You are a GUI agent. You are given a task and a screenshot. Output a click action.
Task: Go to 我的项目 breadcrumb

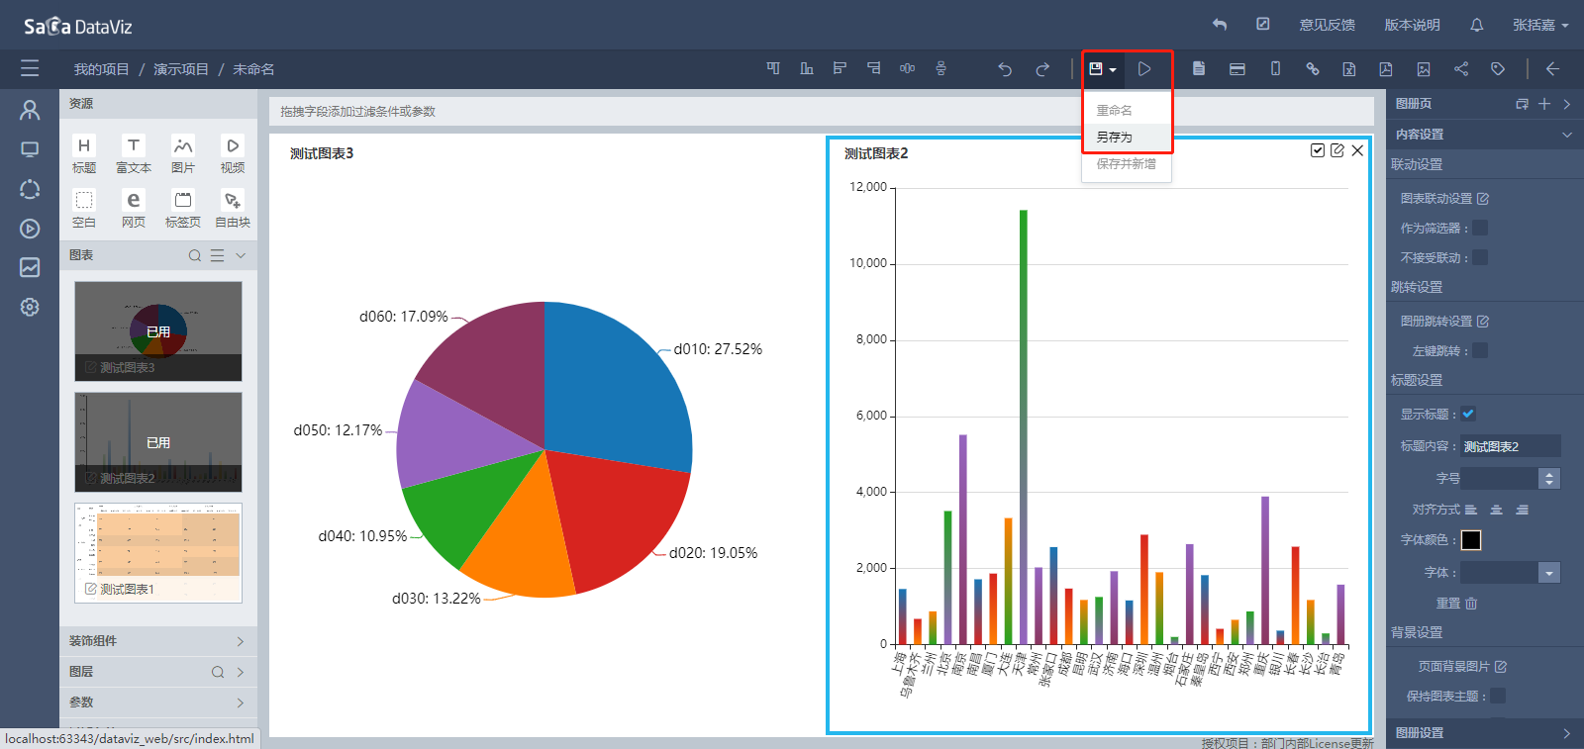[x=101, y=69]
